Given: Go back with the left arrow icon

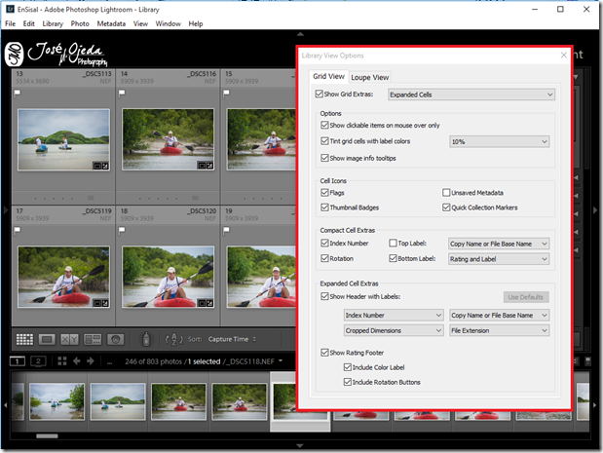Looking at the screenshot, I should [x=77, y=361].
